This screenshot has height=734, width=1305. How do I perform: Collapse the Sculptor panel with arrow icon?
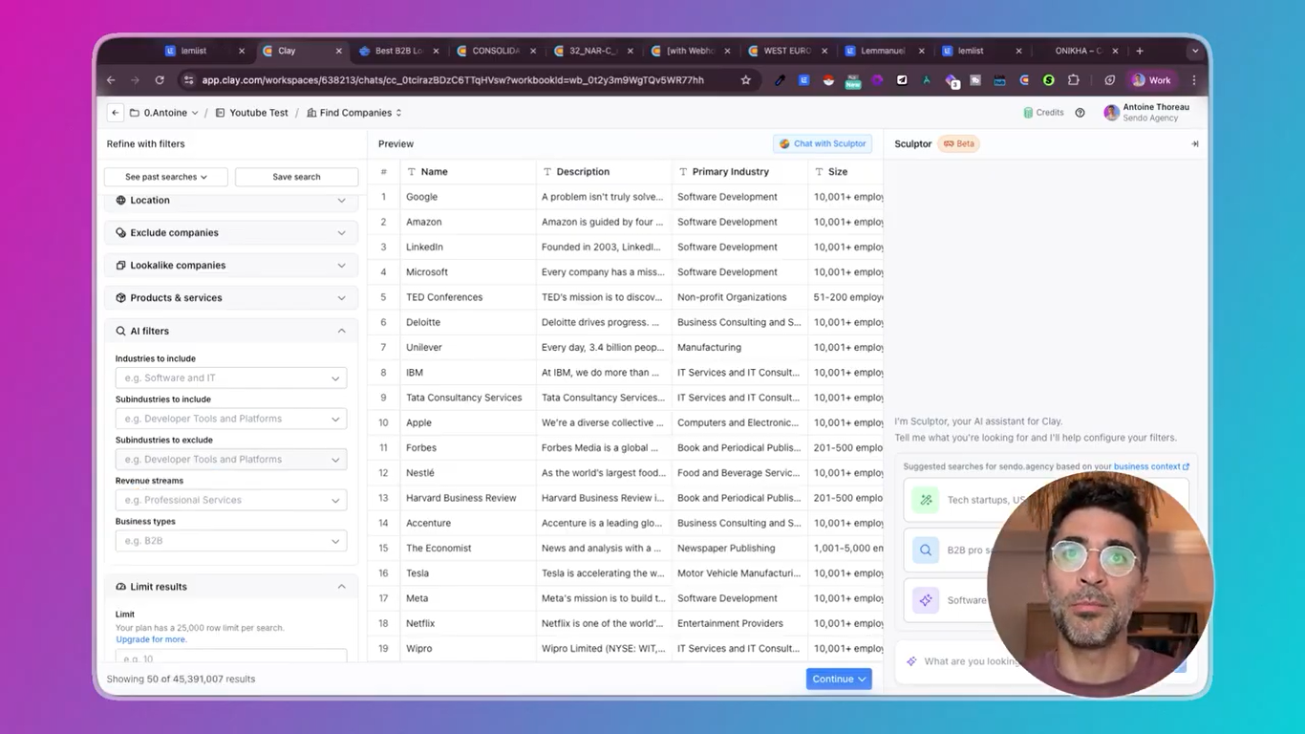coord(1194,143)
